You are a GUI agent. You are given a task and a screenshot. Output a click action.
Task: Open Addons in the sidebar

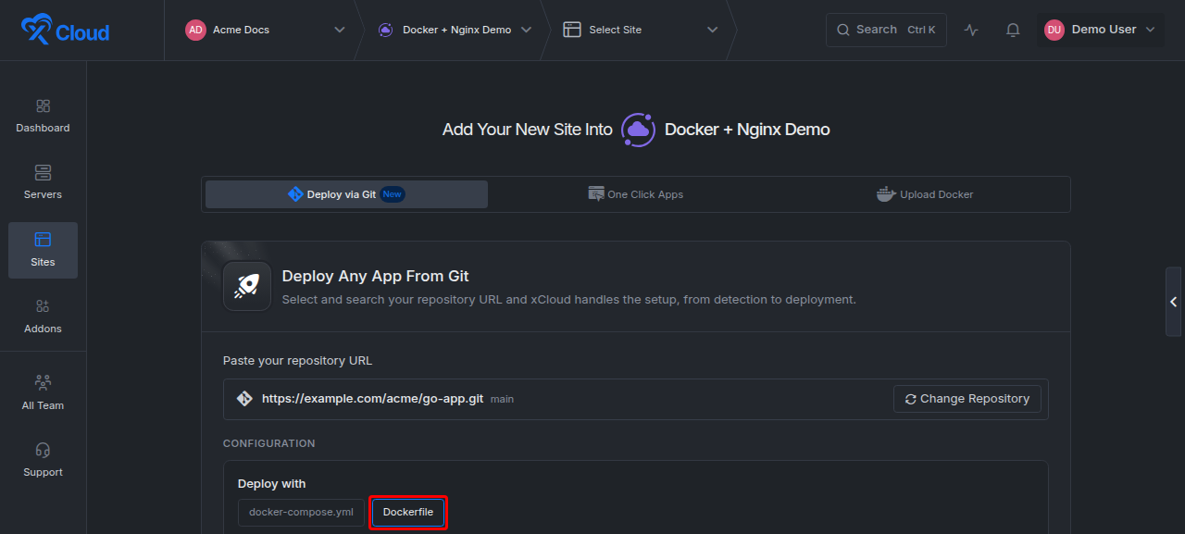click(x=43, y=317)
